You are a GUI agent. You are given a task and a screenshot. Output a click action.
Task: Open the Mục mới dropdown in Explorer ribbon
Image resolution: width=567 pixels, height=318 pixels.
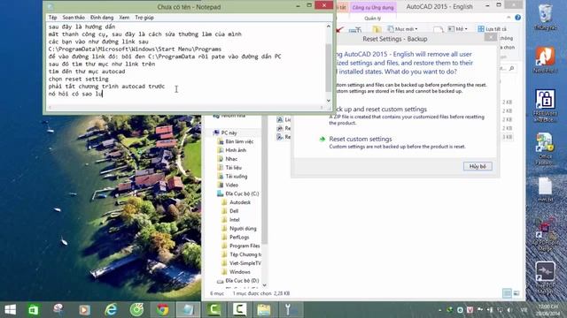tap(403, 29)
